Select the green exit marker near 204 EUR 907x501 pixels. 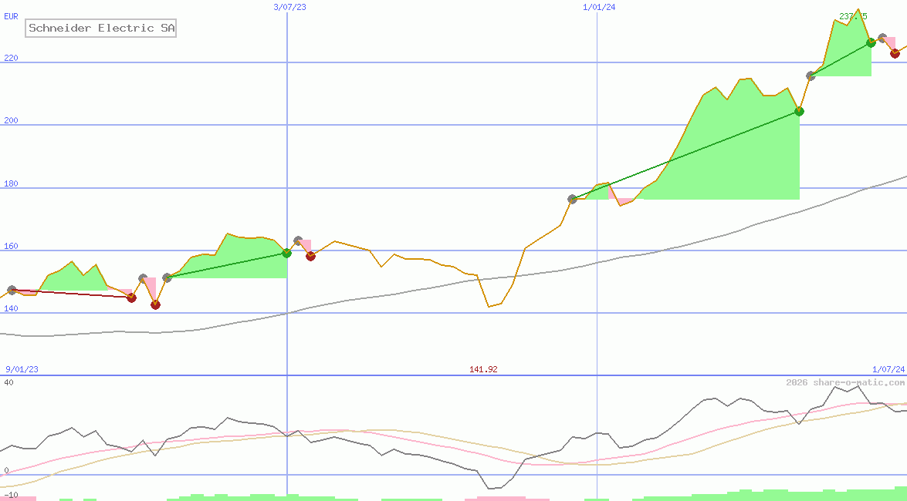click(799, 112)
